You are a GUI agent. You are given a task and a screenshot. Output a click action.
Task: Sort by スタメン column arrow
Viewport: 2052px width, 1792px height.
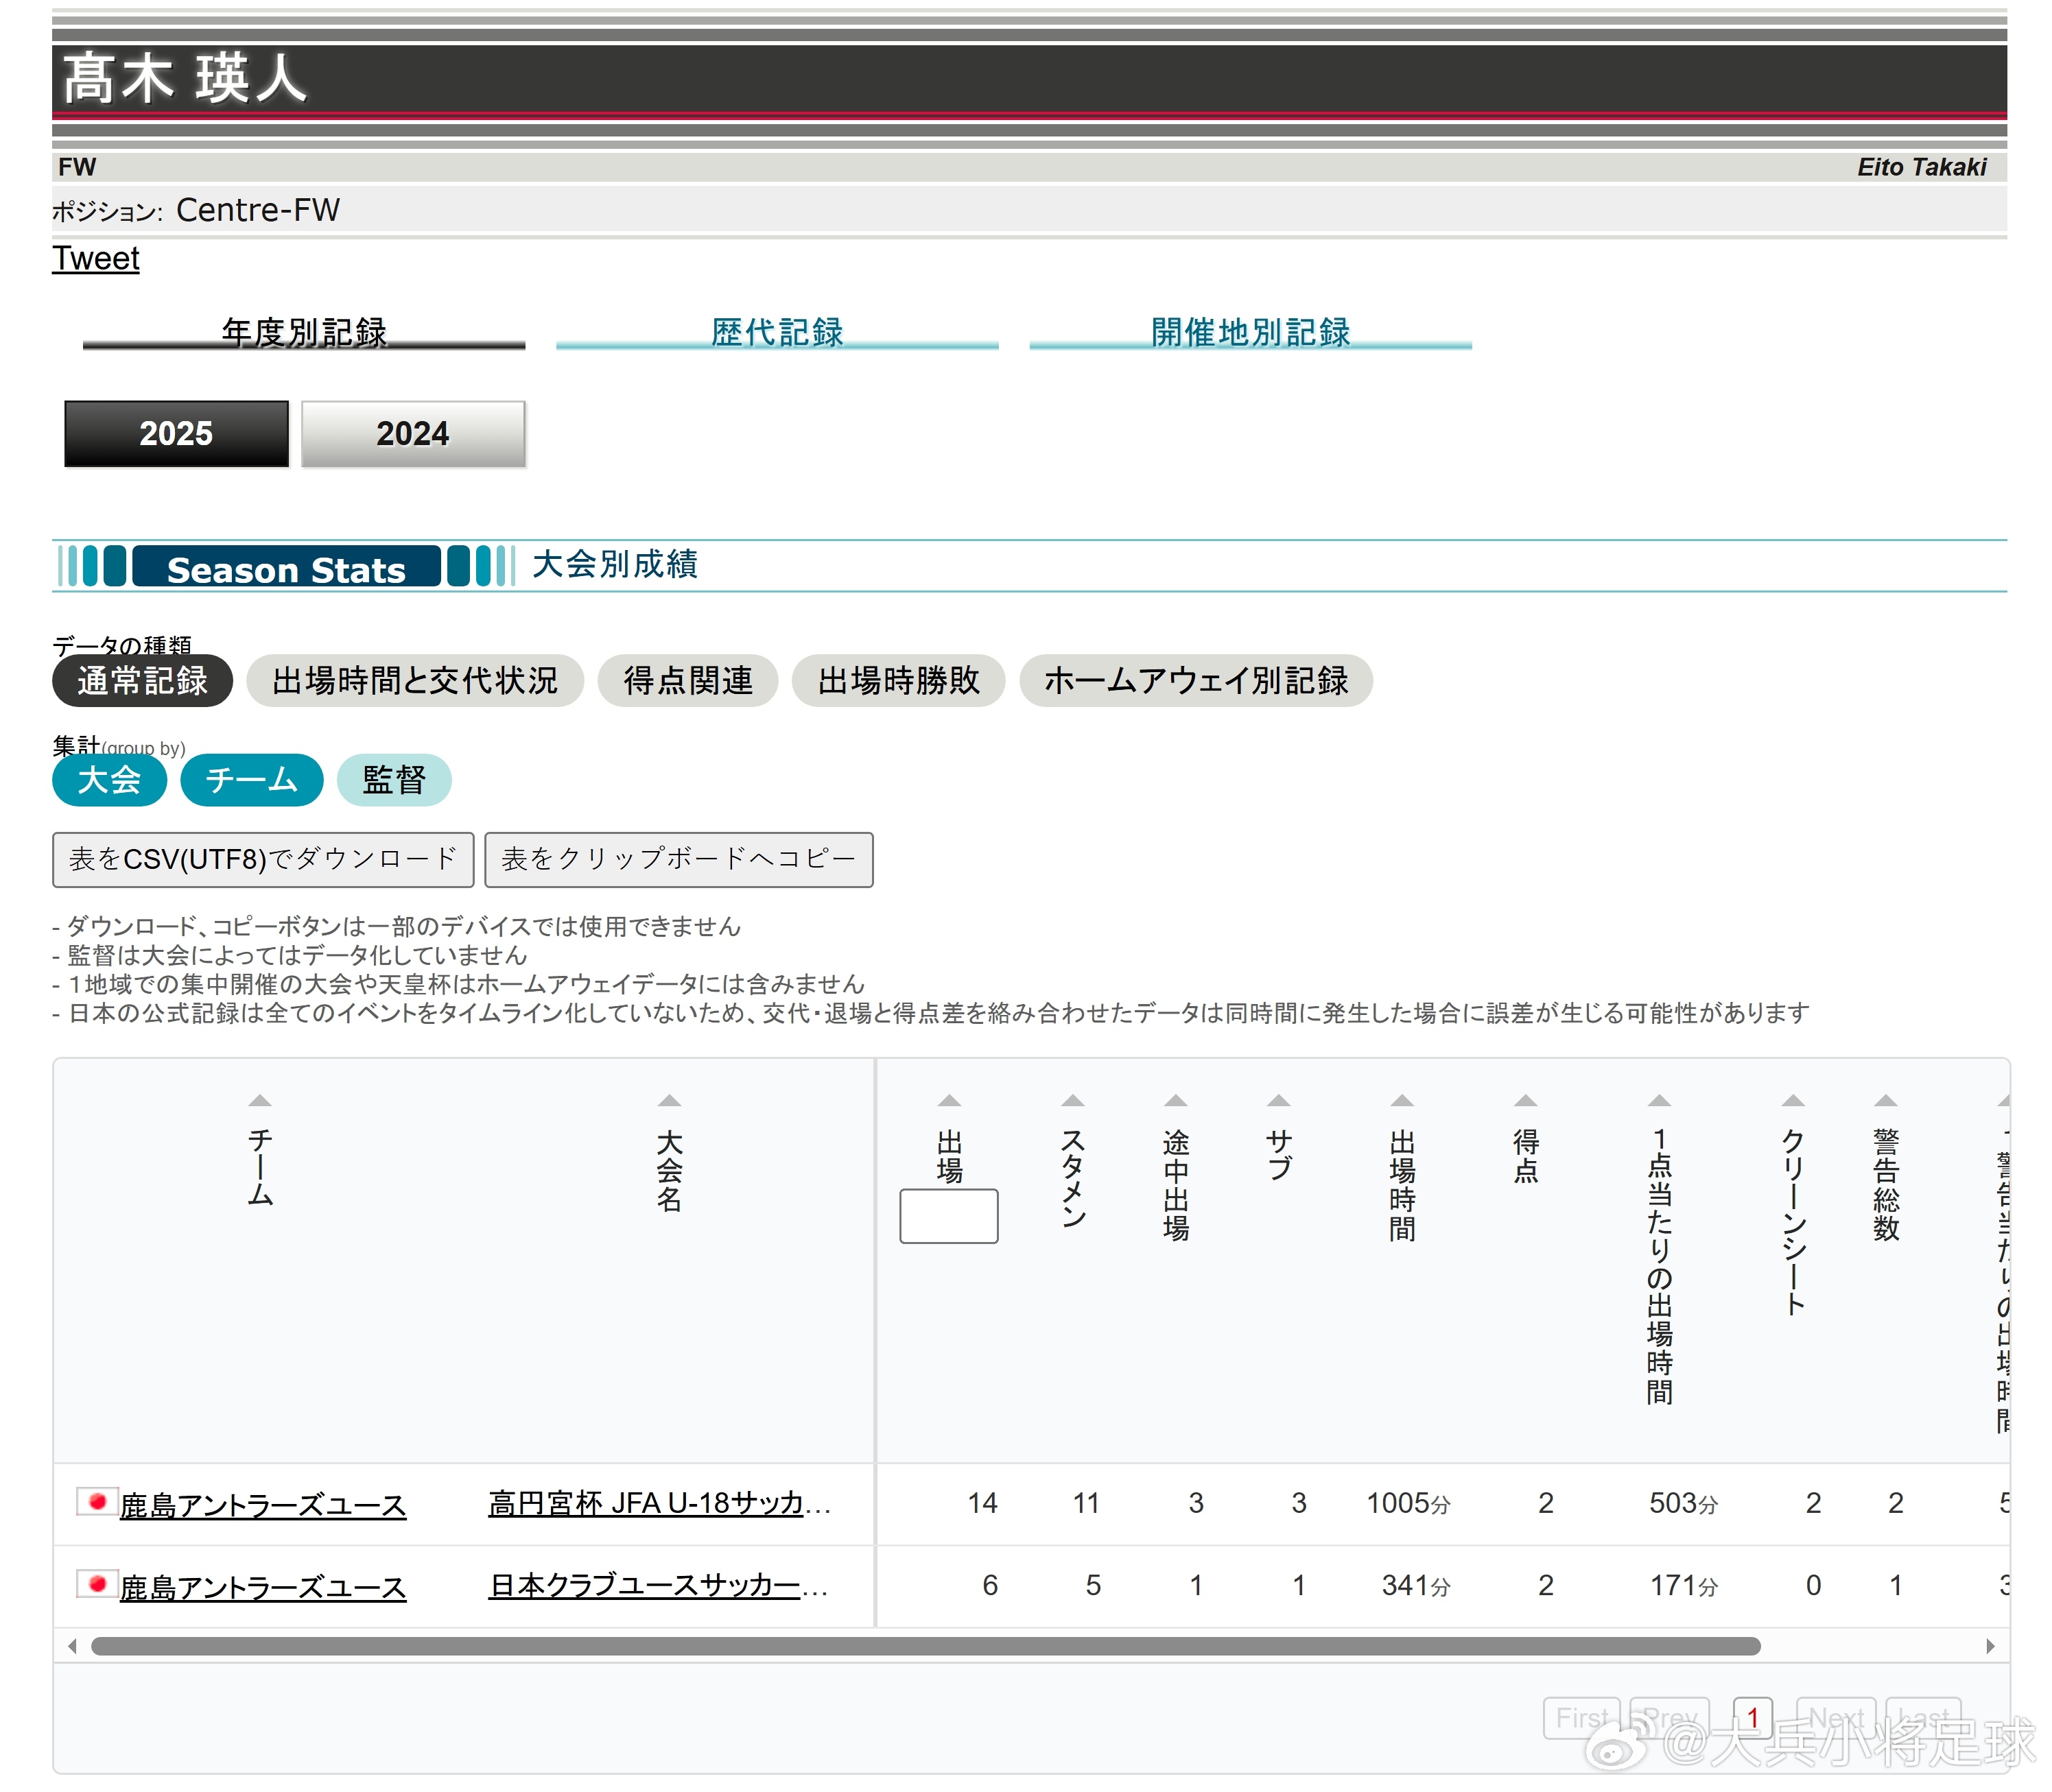pyautogui.click(x=1072, y=1100)
